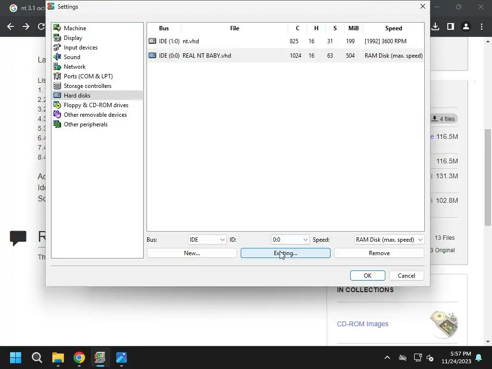Image resolution: width=492 pixels, height=369 pixels.
Task: Click IDE (1:0) bus cell
Action: (169, 41)
